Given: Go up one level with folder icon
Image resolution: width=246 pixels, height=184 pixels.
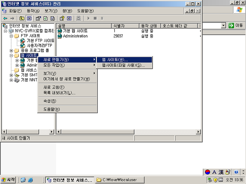Looking at the screenshot, I should pyautogui.click(x=22, y=18).
